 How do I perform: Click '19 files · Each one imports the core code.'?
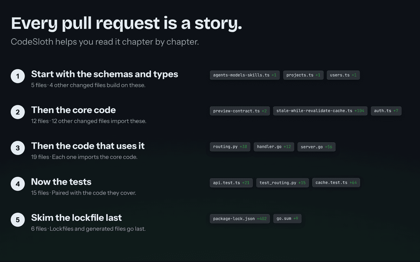coord(84,157)
